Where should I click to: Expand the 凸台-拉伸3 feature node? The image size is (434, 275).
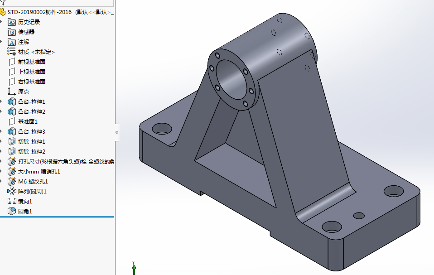[x=1, y=131]
